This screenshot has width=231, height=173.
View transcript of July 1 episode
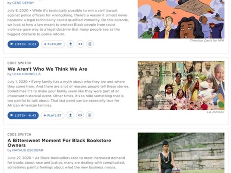click(90, 115)
